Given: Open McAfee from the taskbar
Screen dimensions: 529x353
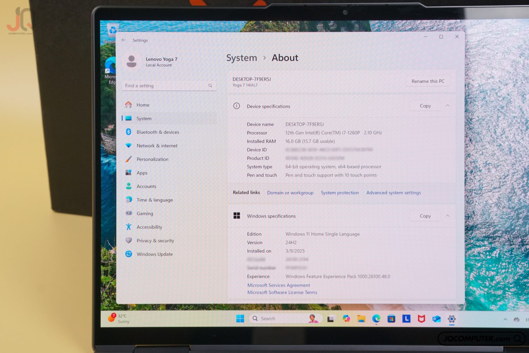Looking at the screenshot, I should click(x=421, y=319).
